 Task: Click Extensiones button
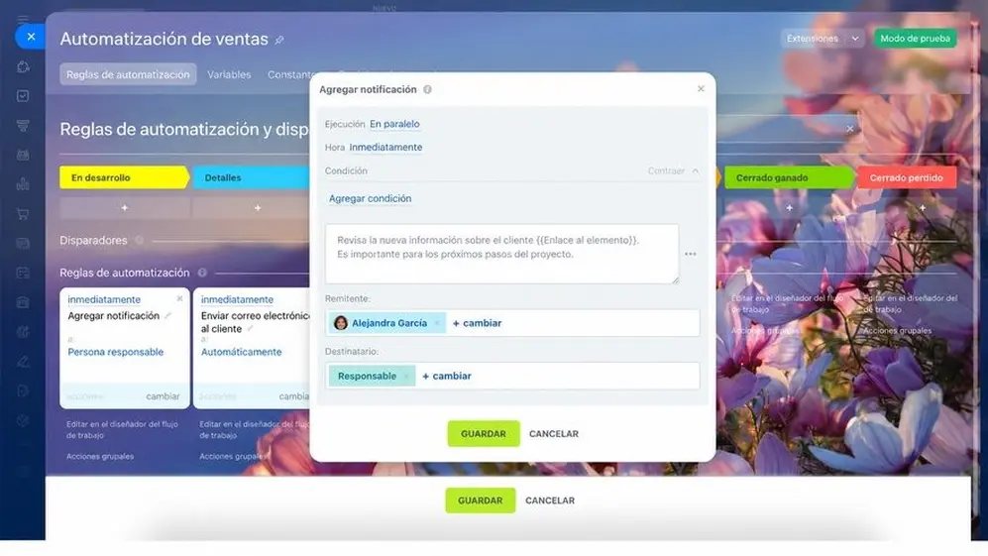coord(813,39)
